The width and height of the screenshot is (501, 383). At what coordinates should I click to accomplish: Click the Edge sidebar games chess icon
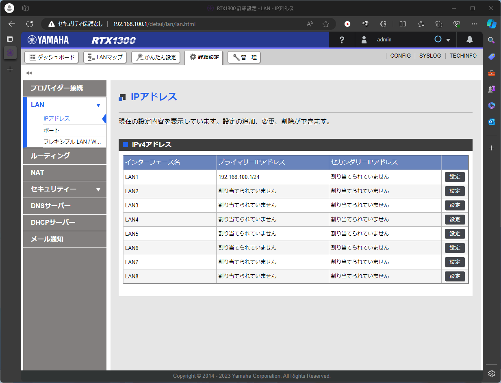click(x=491, y=89)
